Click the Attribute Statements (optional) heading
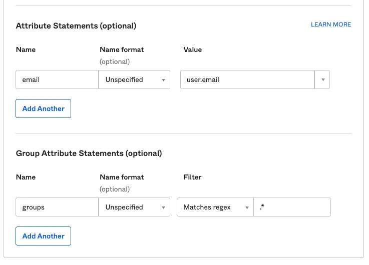This screenshot has width=369, height=265. click(76, 25)
